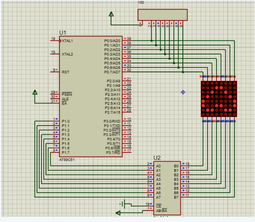Screen dimensions: 255x222
Task: Select the P3.1/TXD pin label
Action: (x=112, y=125)
